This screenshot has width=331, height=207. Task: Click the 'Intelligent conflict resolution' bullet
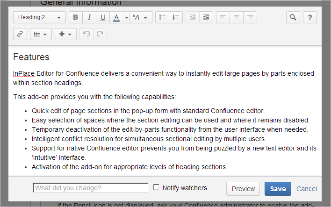click(x=149, y=139)
